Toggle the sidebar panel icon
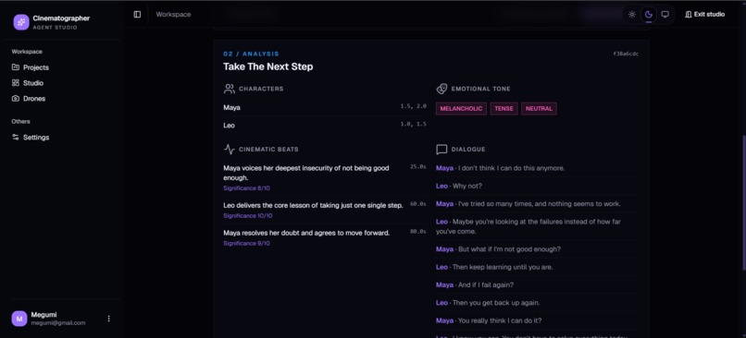The height and width of the screenshot is (338, 746). 137,14
